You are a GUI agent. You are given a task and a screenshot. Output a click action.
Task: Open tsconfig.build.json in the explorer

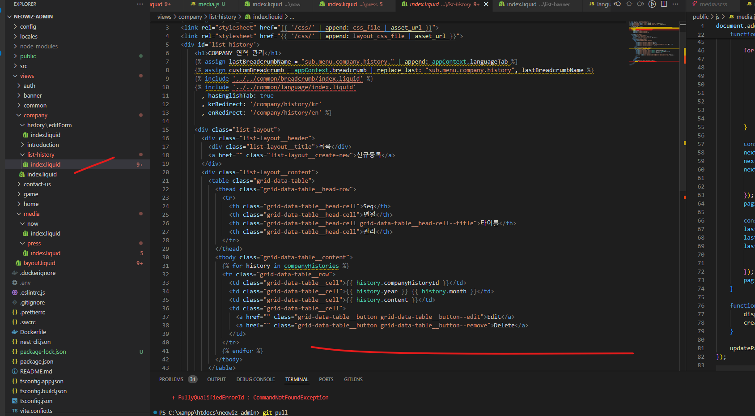77,391
